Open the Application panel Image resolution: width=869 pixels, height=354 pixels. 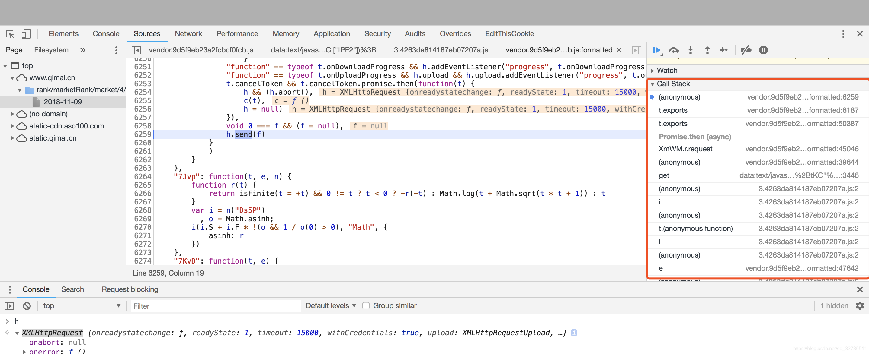coord(332,34)
